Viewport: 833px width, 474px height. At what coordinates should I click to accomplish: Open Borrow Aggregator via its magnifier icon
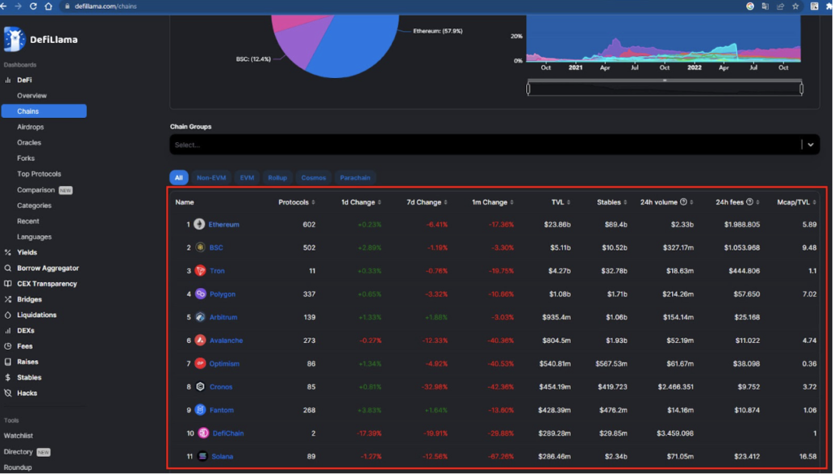(x=7, y=268)
